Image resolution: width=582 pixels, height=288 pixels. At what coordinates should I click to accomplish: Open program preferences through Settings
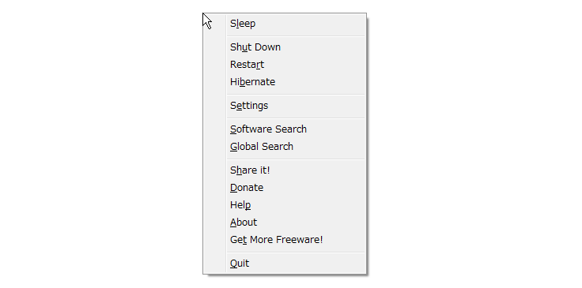point(285,106)
